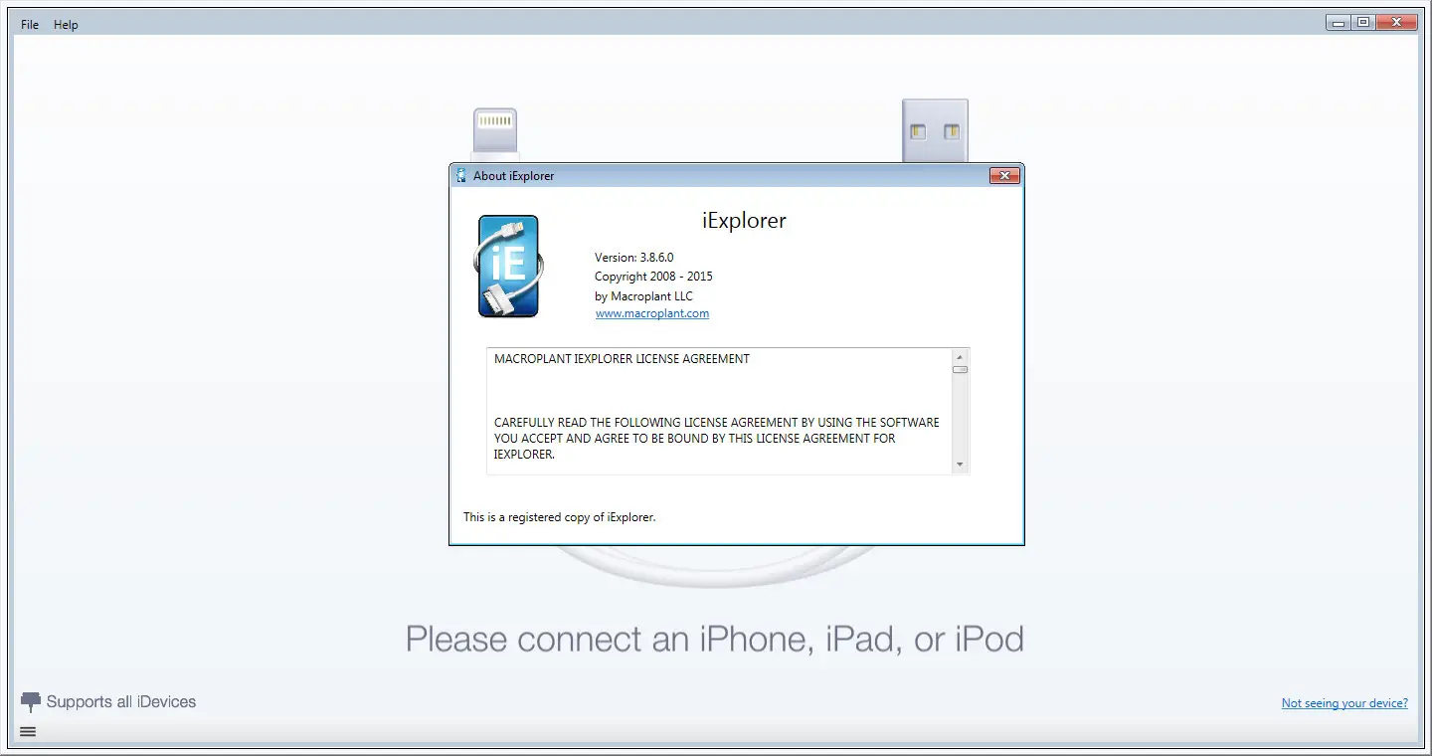The image size is (1432, 756).
Task: Click the iE icon in the About title bar
Action: (x=460, y=175)
